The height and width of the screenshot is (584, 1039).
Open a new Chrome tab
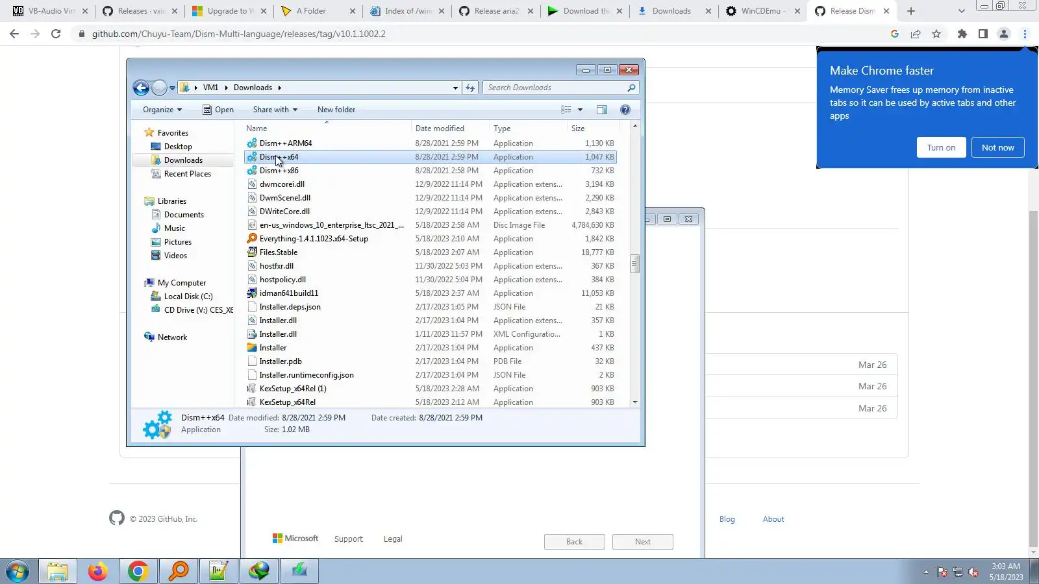911,11
